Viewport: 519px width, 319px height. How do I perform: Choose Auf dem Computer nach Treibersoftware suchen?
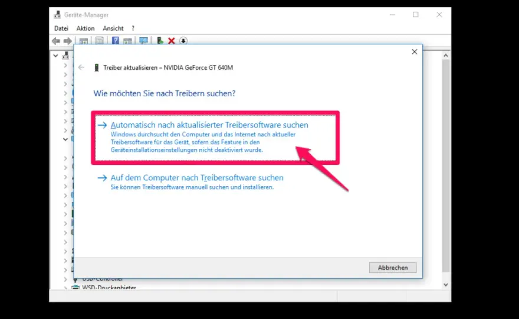(190, 182)
